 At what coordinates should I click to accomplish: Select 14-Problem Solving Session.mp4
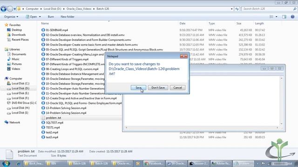[x=66, y=113]
